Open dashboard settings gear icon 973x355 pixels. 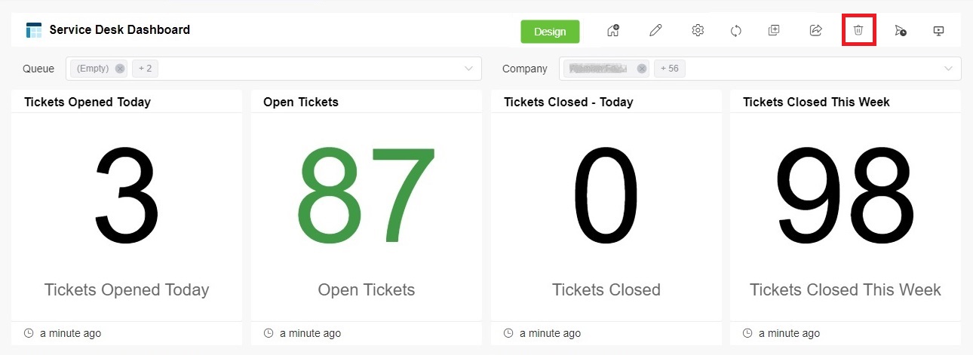(x=698, y=31)
